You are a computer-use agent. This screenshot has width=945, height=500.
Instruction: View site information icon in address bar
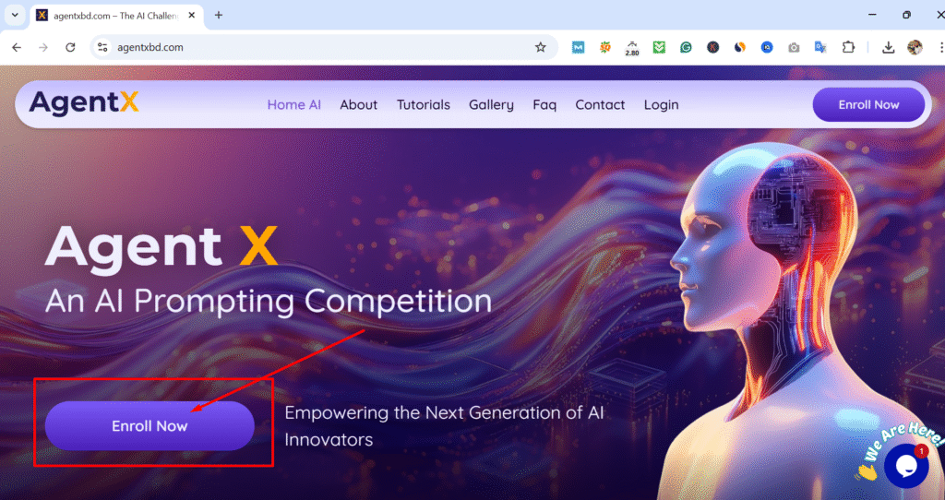[x=102, y=47]
